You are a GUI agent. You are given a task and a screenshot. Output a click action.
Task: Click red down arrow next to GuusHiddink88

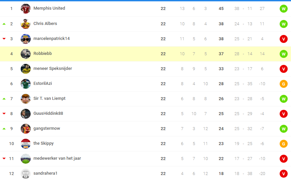click(x=4, y=113)
